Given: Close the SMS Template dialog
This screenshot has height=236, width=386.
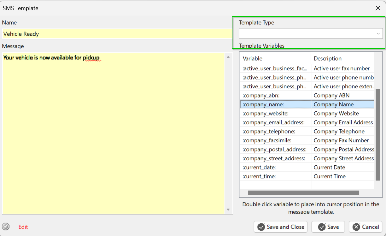Looking at the screenshot, I should 378,8.
